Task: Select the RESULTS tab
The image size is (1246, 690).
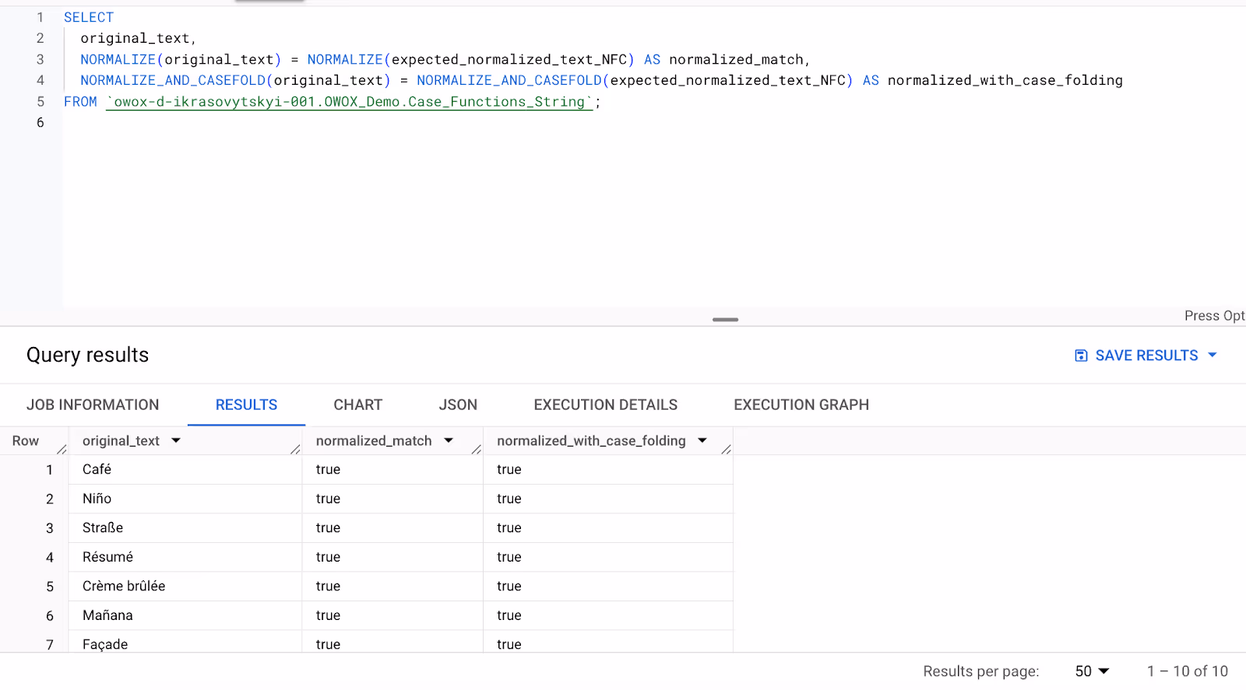Action: (x=246, y=405)
